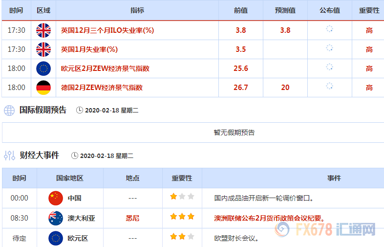Click the UK flag beside ILO失业率 row
Image resolution: width=384 pixels, height=247 pixels.
tap(43, 30)
